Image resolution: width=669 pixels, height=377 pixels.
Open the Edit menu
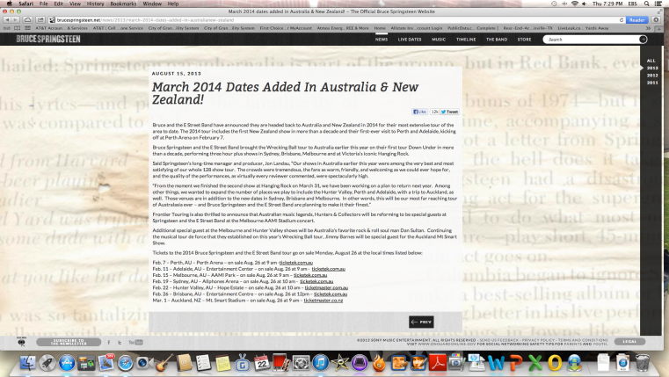58,4
